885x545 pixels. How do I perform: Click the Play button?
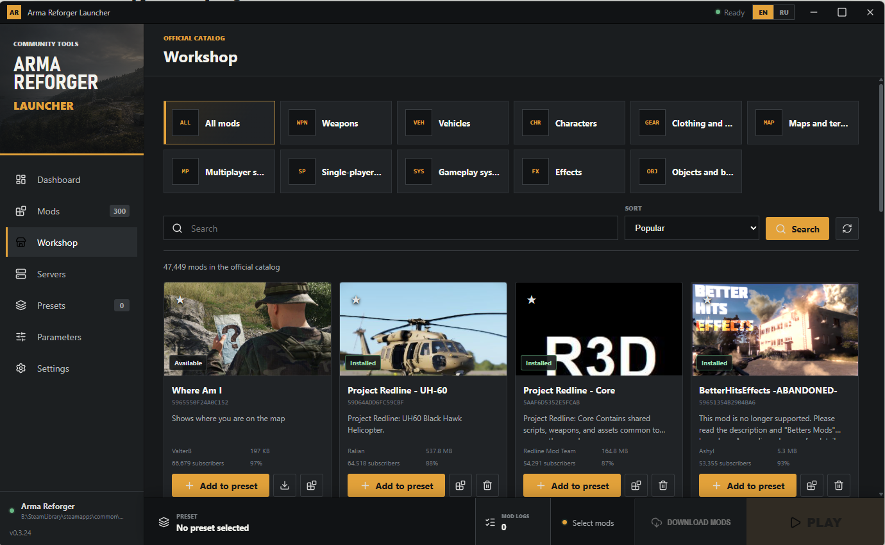(816, 522)
